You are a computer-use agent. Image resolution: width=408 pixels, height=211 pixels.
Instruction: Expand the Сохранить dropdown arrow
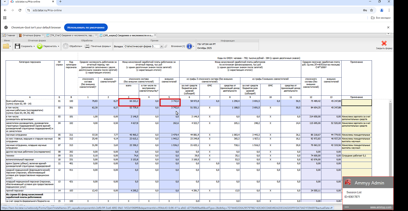[34, 47]
